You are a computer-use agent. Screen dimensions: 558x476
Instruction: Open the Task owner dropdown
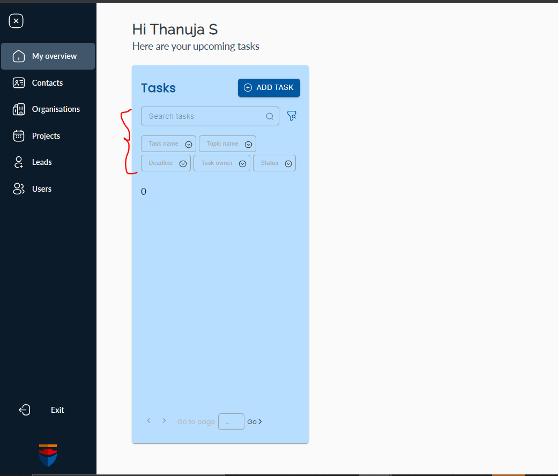(x=222, y=163)
